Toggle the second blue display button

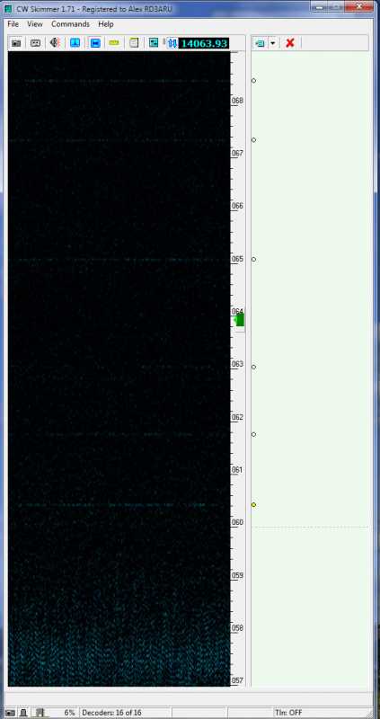95,43
